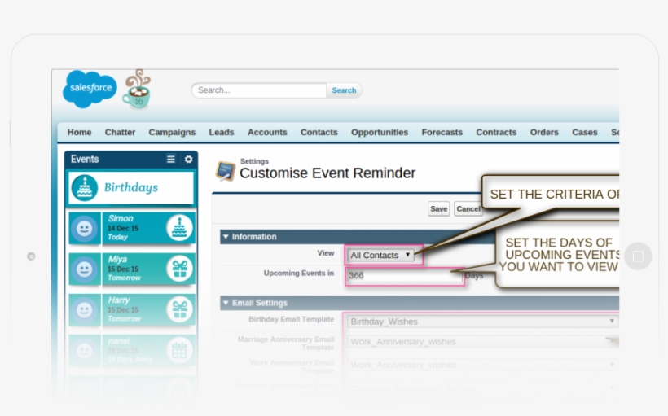This screenshot has width=668, height=416.
Task: Click Miya's smiley avatar
Action: click(x=85, y=269)
